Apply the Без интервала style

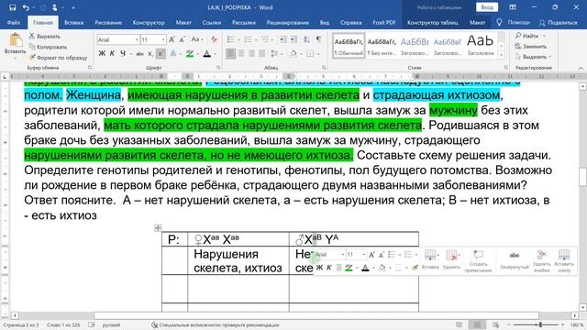pos(382,46)
